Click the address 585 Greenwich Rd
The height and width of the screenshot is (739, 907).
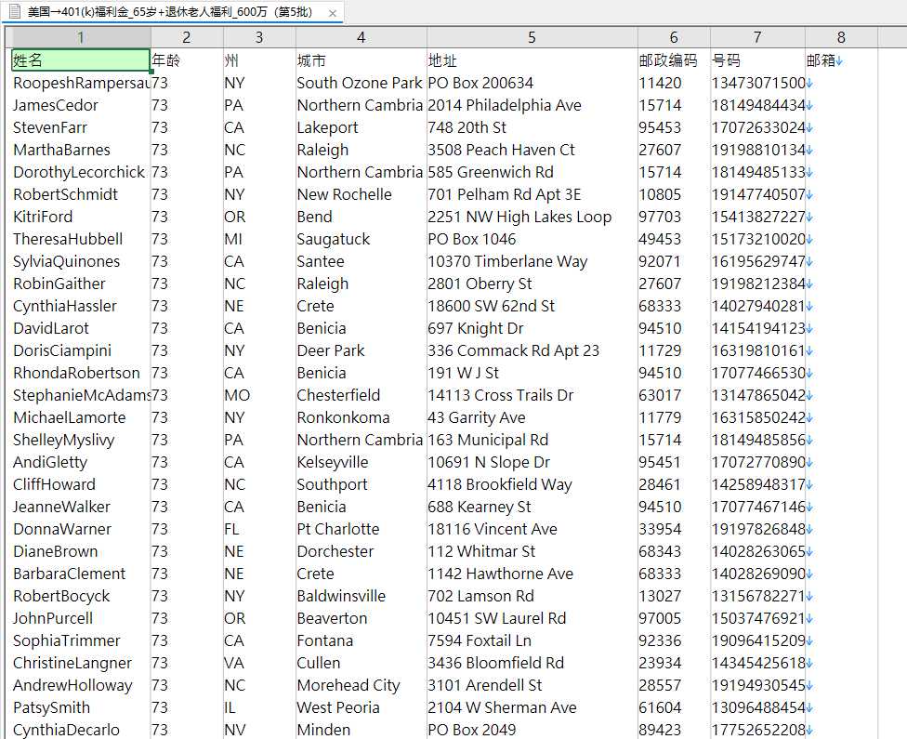[x=491, y=172]
